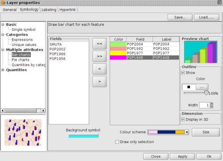Viewport: 223px width, 161px height.
Task: Click the cyan Background symbol swatch
Action: 83,136
